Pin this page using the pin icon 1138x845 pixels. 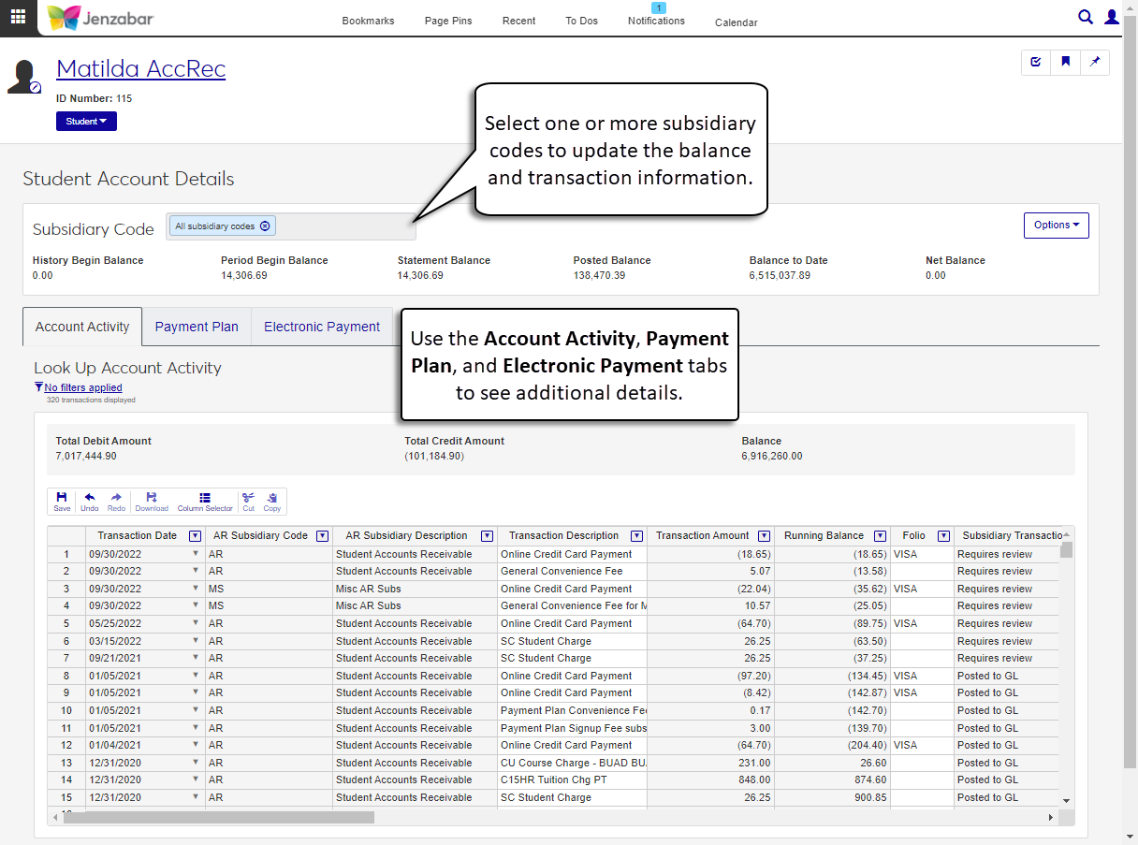pos(1095,63)
